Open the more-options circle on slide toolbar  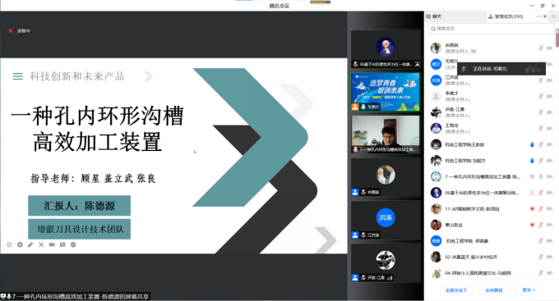tap(73, 244)
